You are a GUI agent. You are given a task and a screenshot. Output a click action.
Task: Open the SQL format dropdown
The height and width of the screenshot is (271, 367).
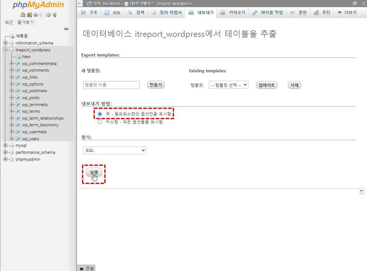(115, 151)
